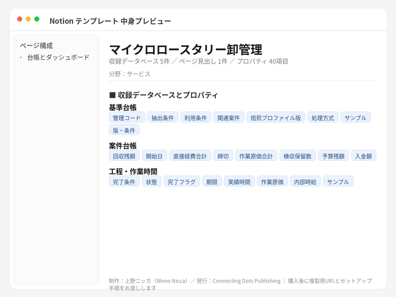Click the 工程・作業時間 database heading
Screen dimensions: 396x297
click(x=133, y=171)
